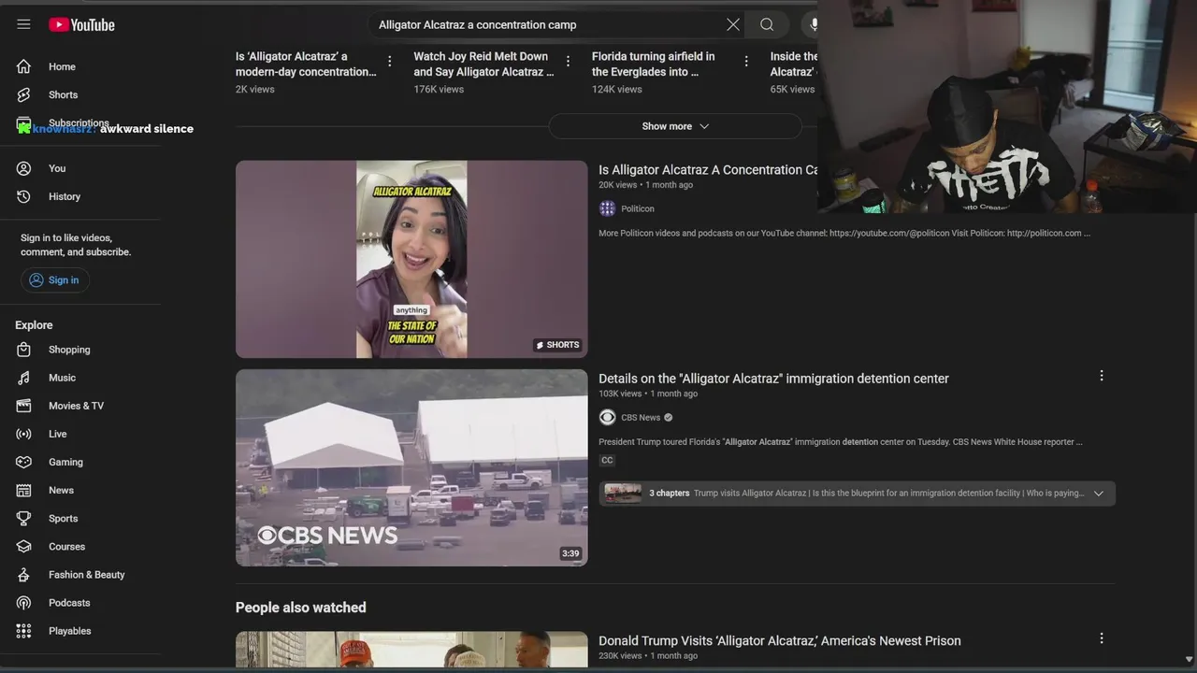1197x673 pixels.
Task: Click the microphone voice search icon
Action: (812, 25)
